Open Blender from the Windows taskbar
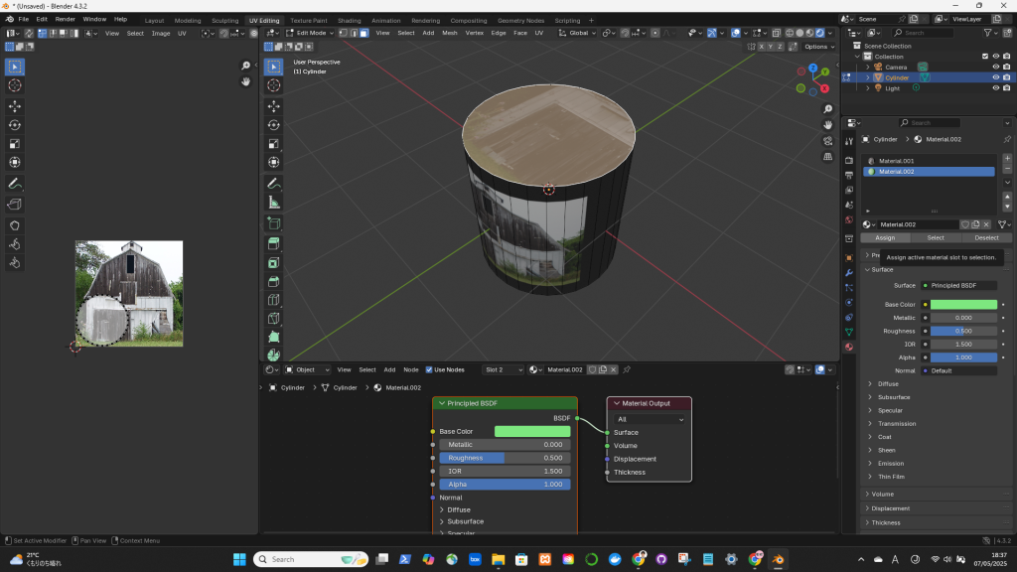 [778, 559]
